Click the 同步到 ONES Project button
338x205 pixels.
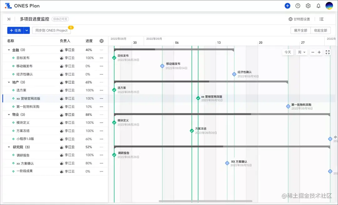[51, 30]
